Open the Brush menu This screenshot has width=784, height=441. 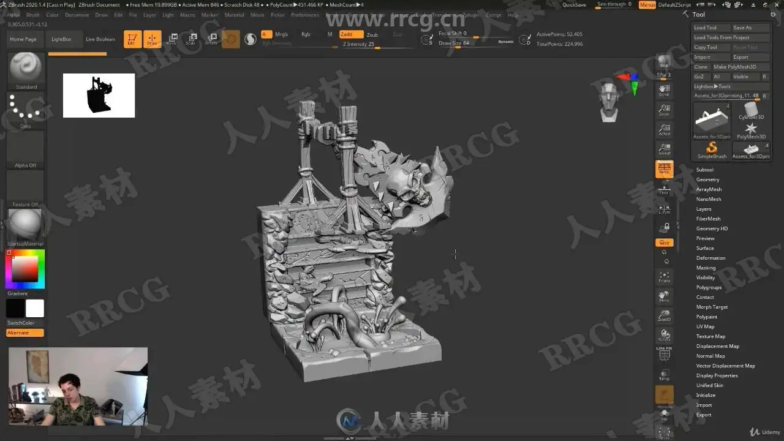click(33, 15)
